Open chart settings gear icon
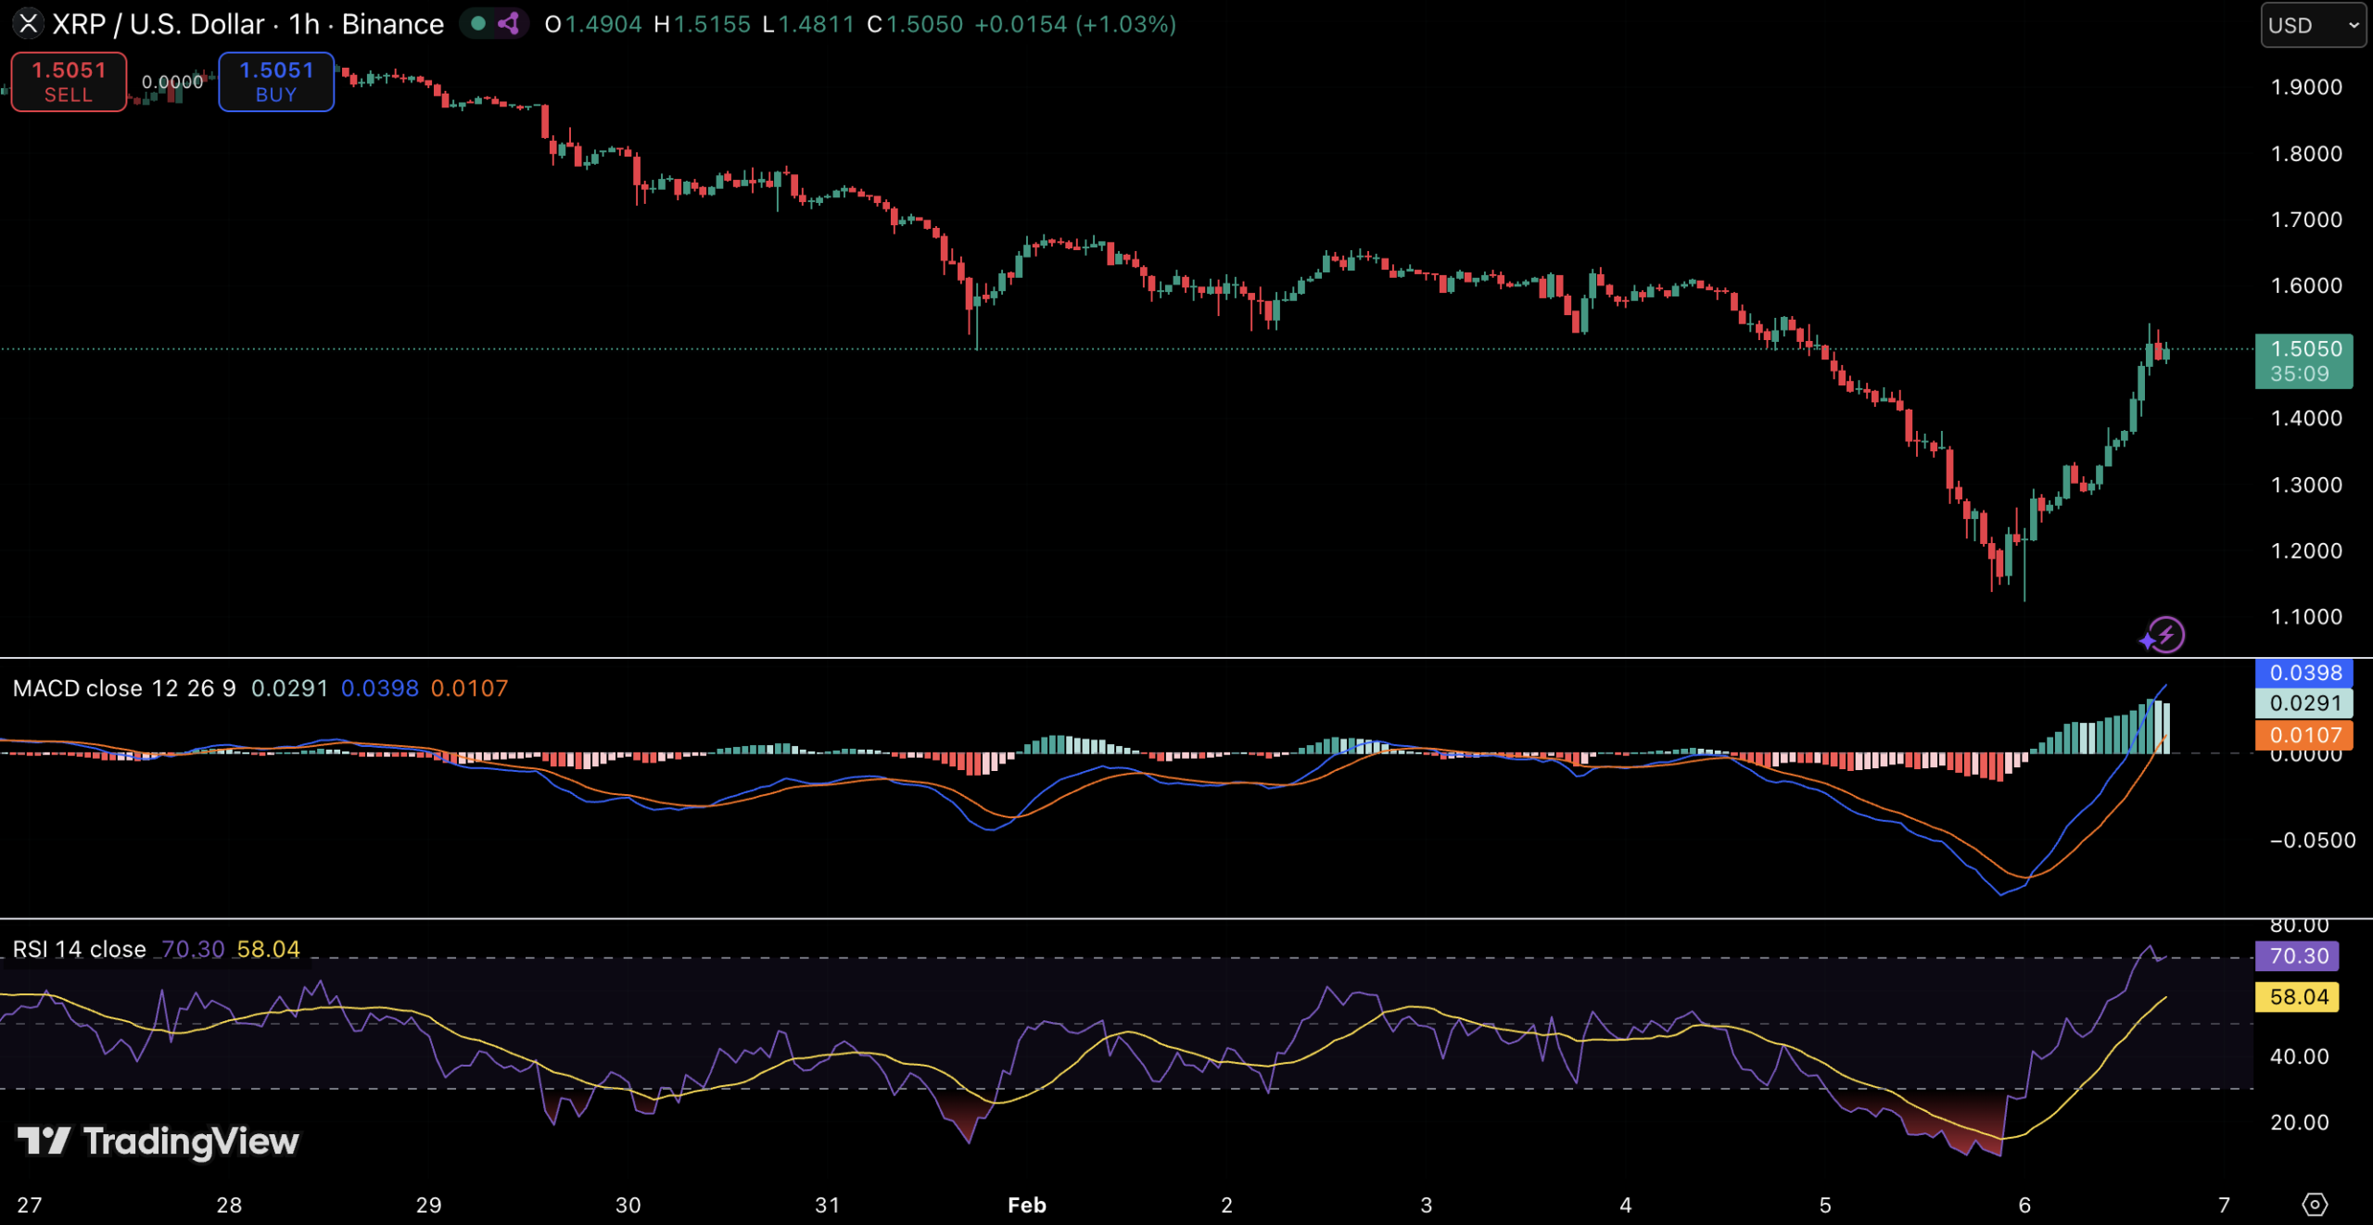2373x1225 pixels. (2315, 1204)
